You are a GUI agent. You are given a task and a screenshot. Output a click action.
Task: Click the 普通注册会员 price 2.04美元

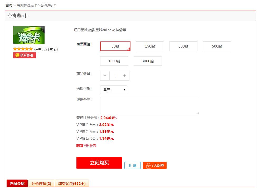[x=108, y=118]
